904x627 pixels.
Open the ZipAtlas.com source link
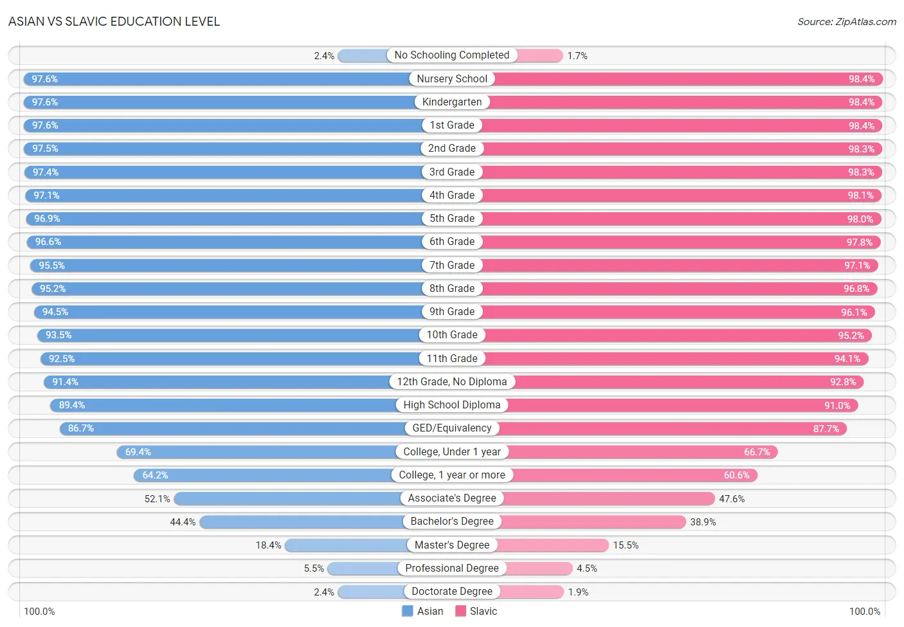click(x=847, y=22)
